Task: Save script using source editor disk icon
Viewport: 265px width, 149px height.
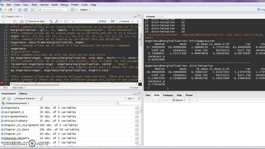Action: click(x=22, y=21)
